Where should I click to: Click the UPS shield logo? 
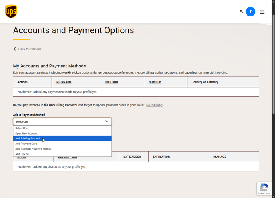[x=11, y=11]
